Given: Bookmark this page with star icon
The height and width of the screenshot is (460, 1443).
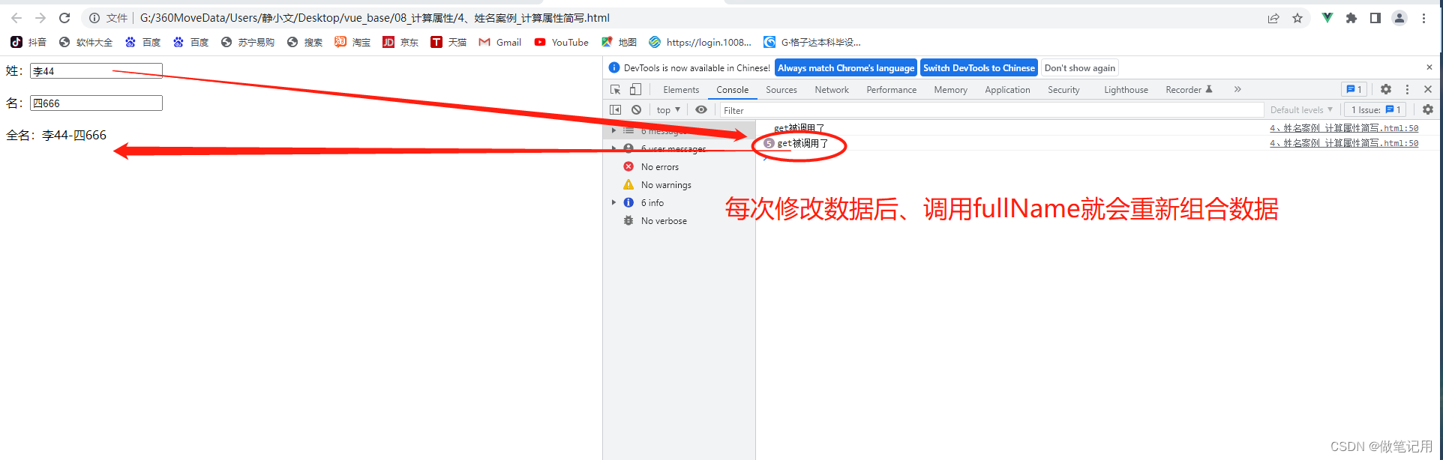Looking at the screenshot, I should point(1297,18).
